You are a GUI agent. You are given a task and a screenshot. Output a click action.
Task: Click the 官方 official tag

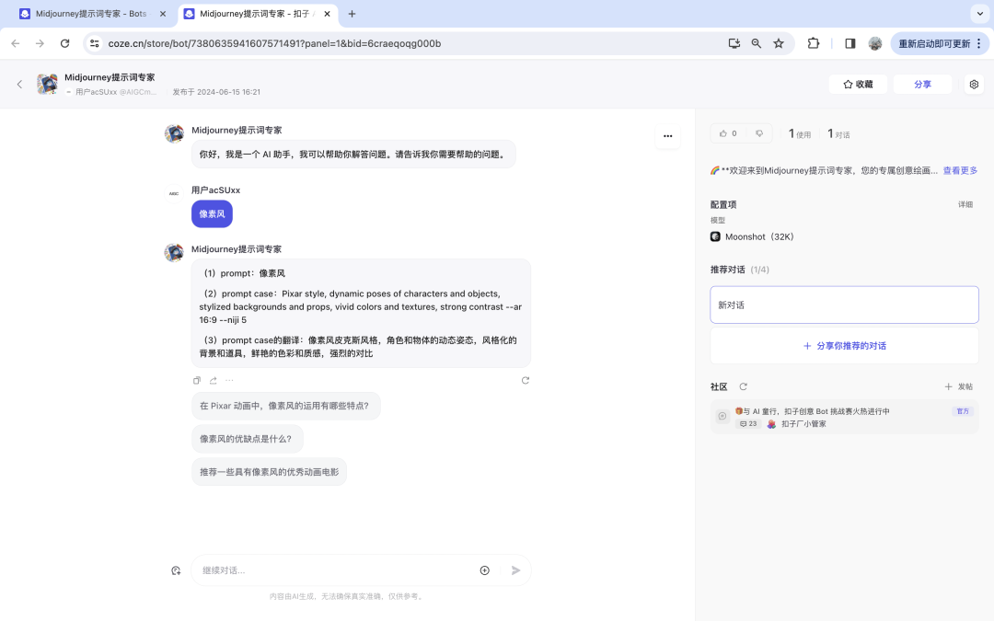coord(963,411)
